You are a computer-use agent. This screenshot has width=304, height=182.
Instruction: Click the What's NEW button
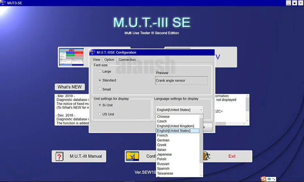pyautogui.click(x=70, y=87)
